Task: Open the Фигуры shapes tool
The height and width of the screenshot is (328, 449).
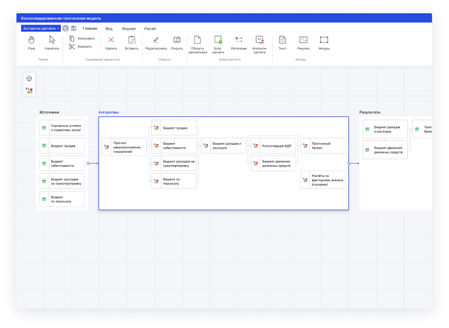Action: 324,43
